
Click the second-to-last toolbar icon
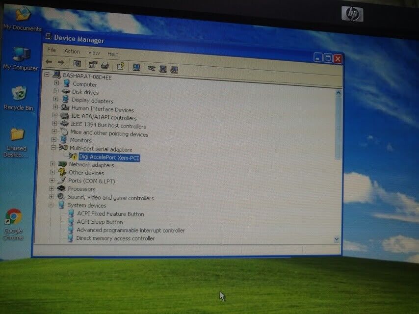coord(163,69)
